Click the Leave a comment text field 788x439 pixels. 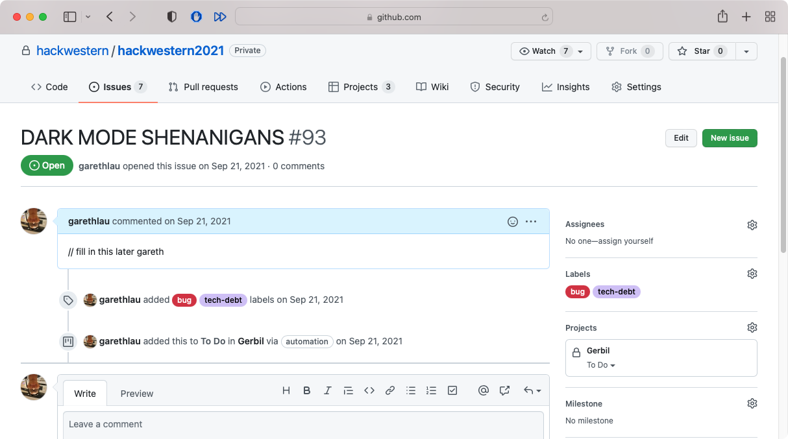(x=303, y=424)
